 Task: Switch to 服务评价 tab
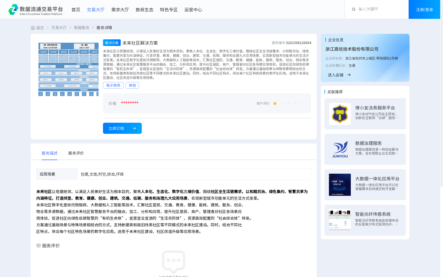pyautogui.click(x=76, y=153)
